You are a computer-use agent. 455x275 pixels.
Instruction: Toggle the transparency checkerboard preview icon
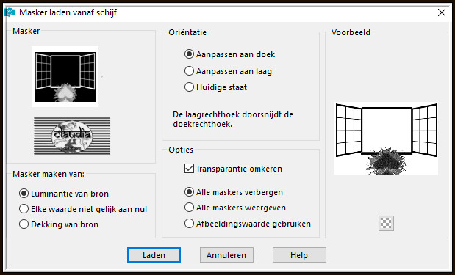pyautogui.click(x=386, y=223)
